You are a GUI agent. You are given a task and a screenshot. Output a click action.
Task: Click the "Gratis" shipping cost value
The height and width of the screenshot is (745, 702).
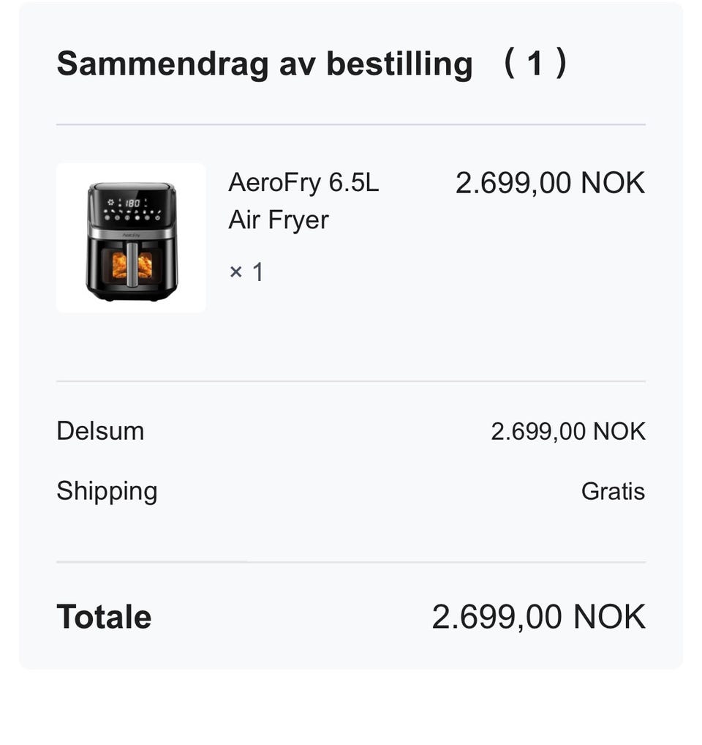point(613,491)
